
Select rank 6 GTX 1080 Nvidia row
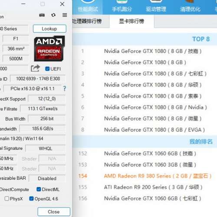tap(145, 107)
